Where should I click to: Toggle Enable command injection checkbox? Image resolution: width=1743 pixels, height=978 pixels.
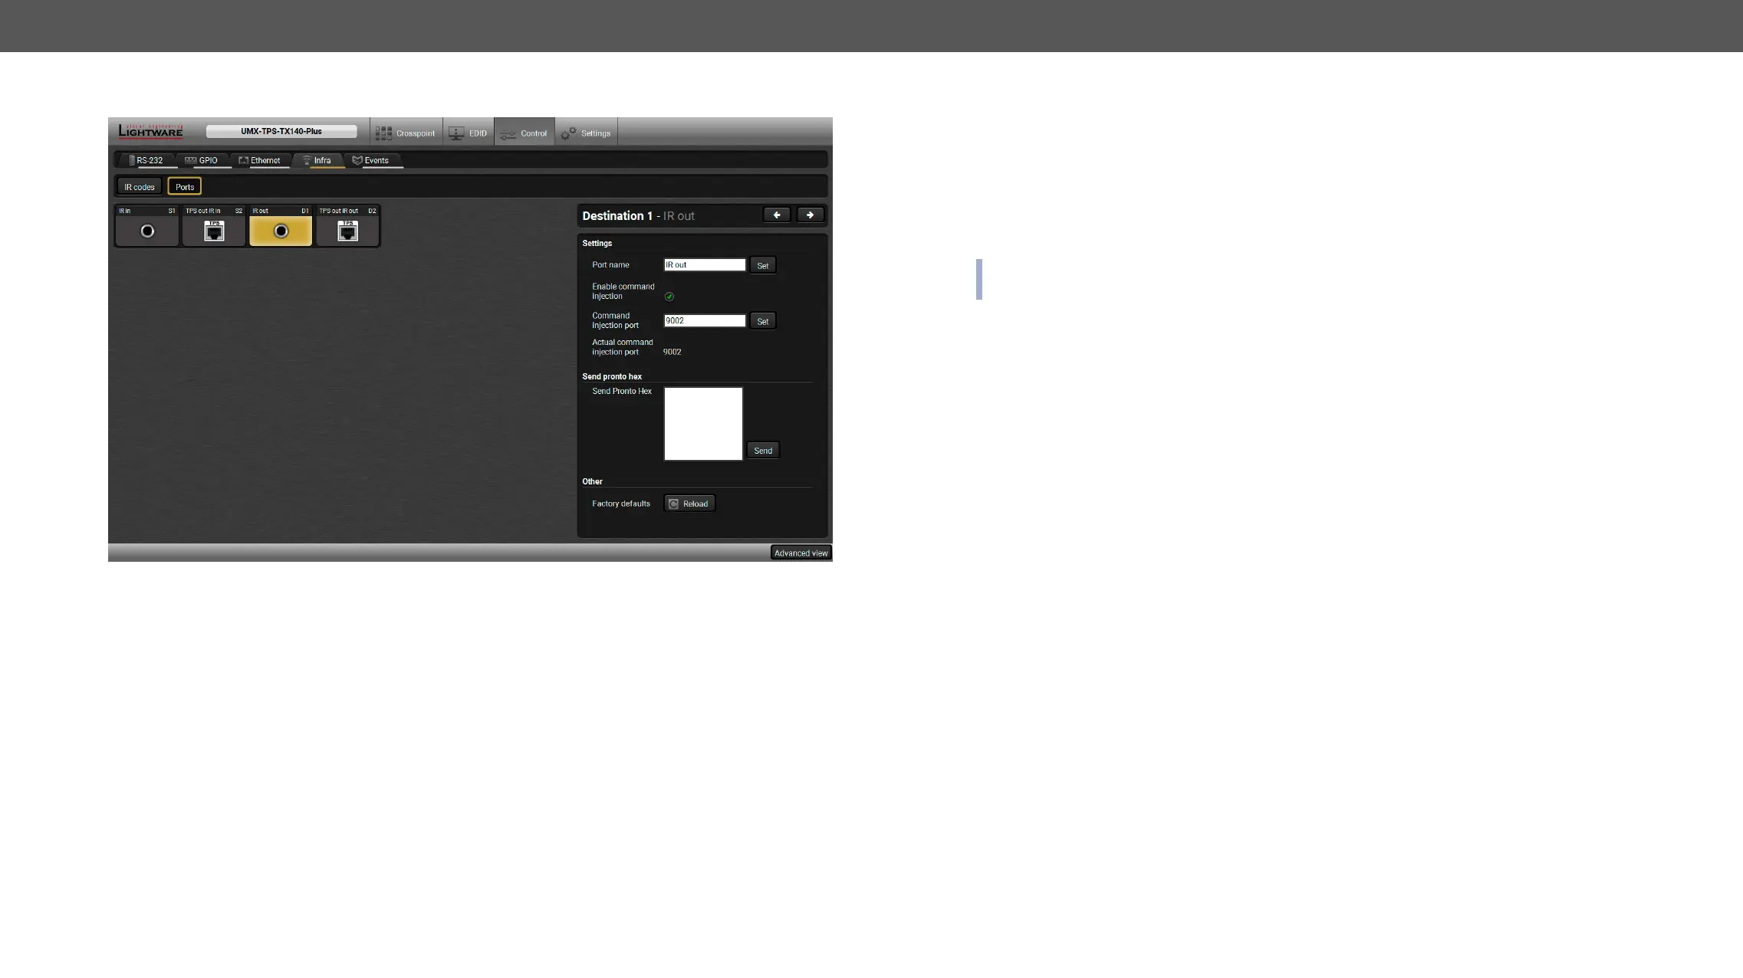pyautogui.click(x=669, y=297)
